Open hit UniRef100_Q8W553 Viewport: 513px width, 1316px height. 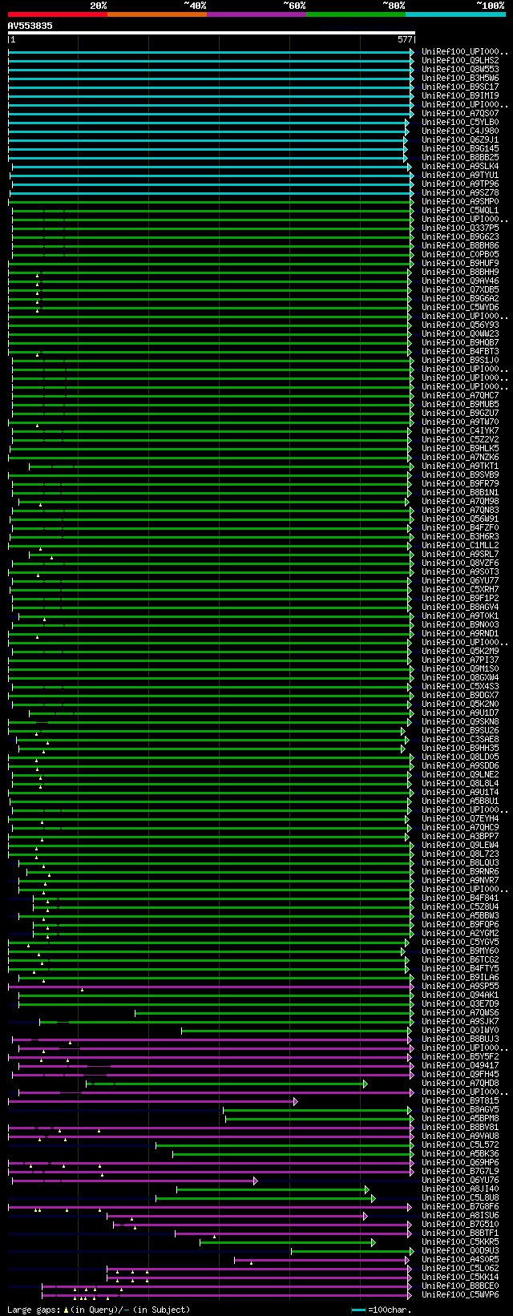coord(460,69)
